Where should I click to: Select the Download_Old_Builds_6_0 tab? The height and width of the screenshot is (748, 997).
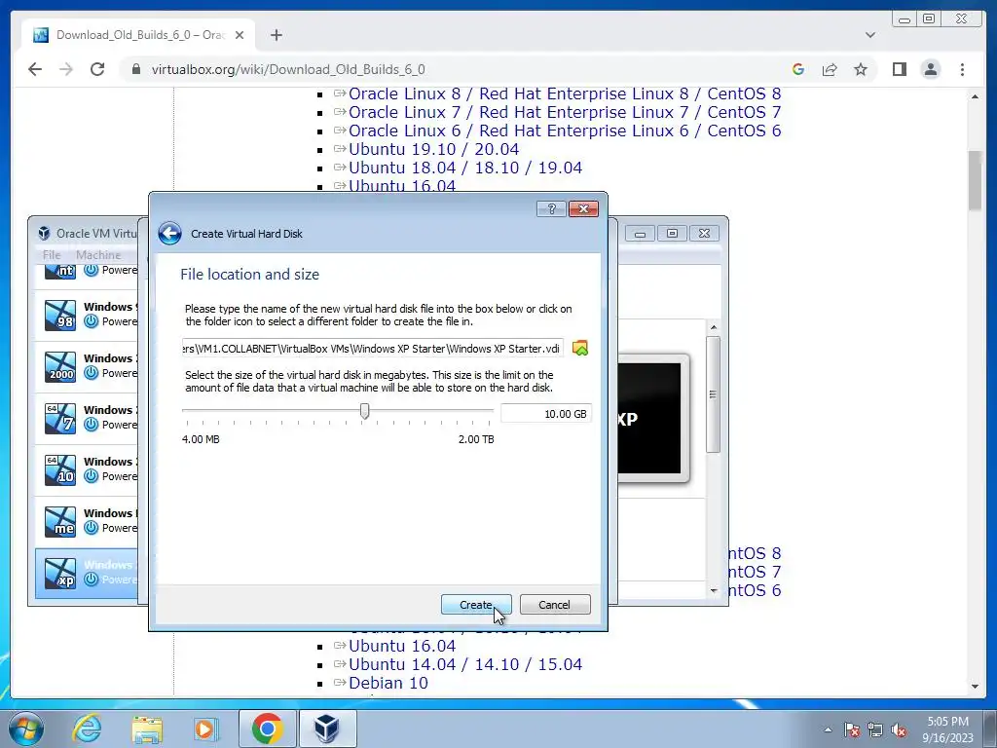click(x=138, y=35)
